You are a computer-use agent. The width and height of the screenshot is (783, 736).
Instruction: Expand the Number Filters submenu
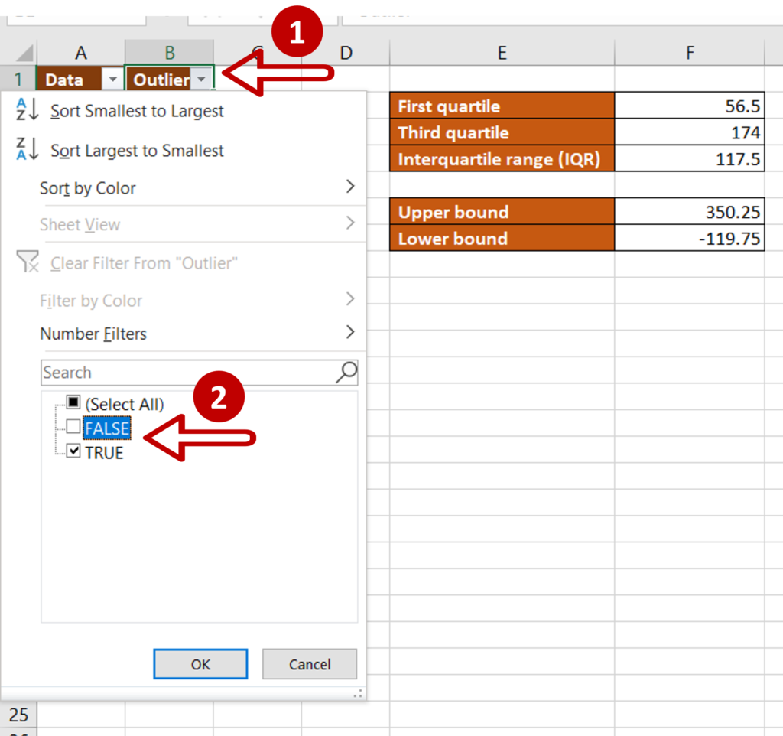[x=93, y=334]
